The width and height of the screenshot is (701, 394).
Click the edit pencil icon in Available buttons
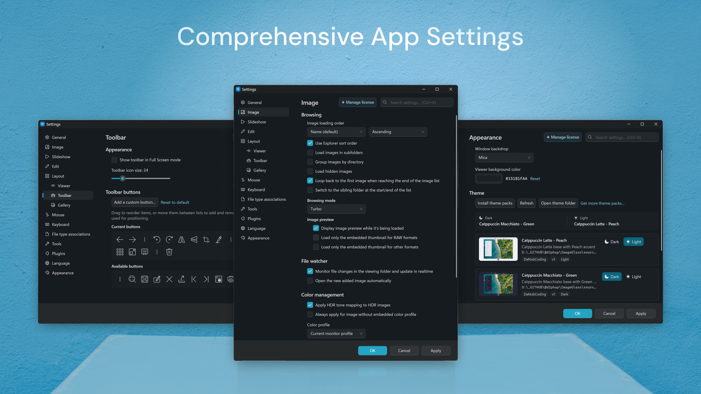tap(157, 279)
